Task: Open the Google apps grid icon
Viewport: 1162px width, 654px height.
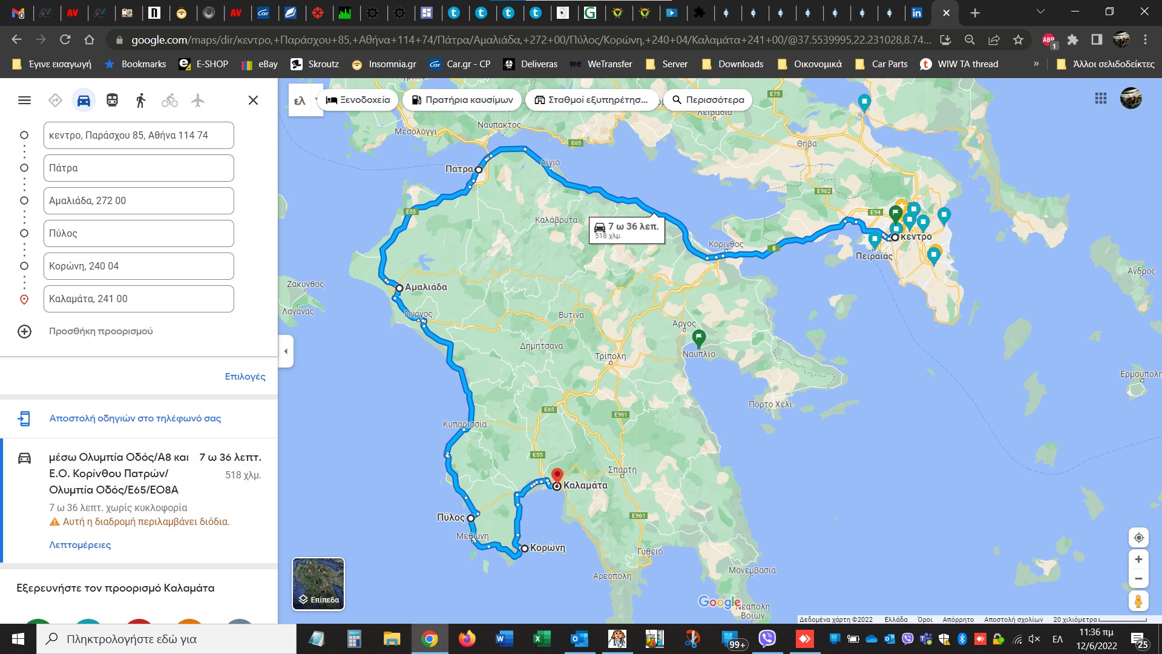Action: coord(1101,98)
